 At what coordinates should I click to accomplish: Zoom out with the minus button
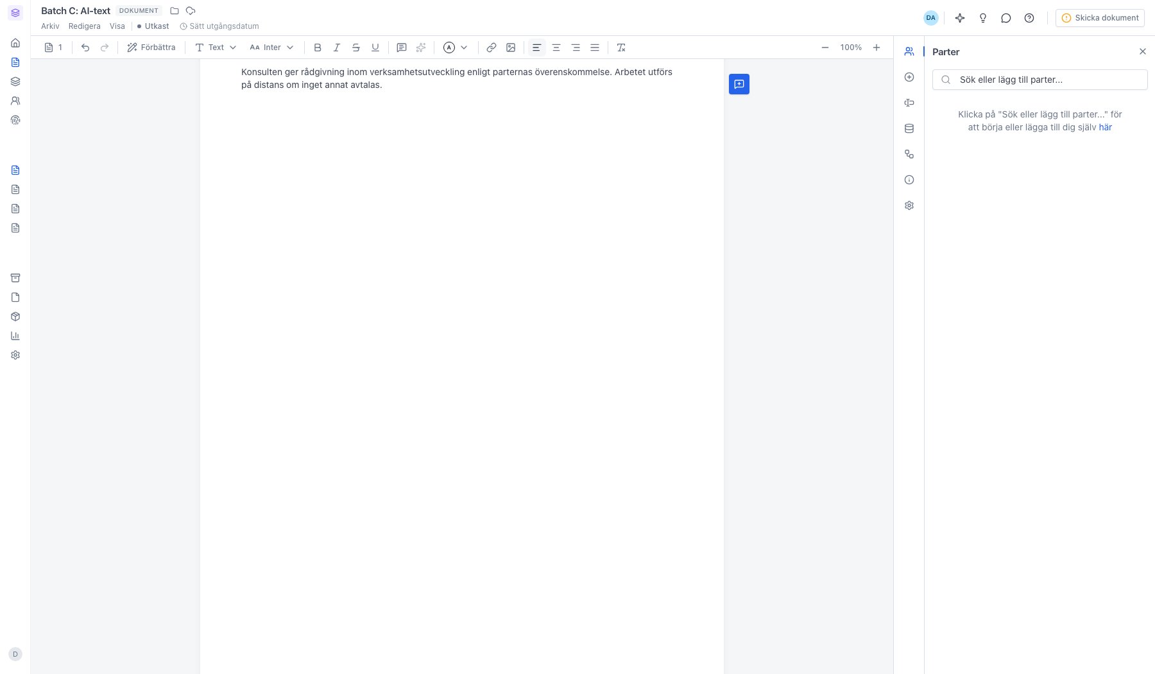click(x=825, y=48)
